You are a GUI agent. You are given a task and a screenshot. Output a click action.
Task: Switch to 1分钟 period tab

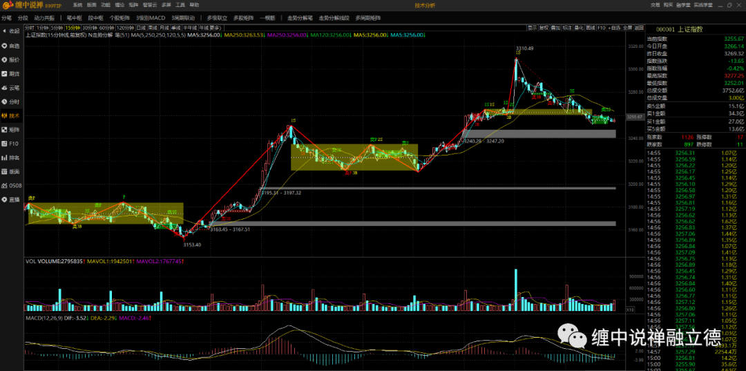coord(43,28)
